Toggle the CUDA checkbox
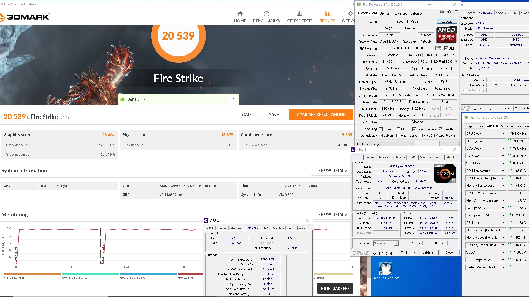The image size is (529, 297). point(398,129)
